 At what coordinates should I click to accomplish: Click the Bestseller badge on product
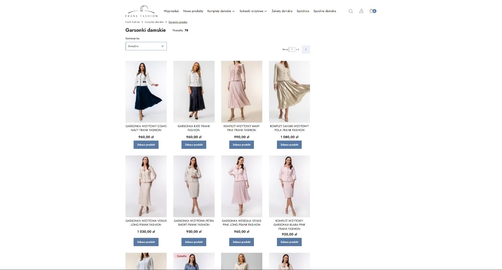[x=181, y=256]
